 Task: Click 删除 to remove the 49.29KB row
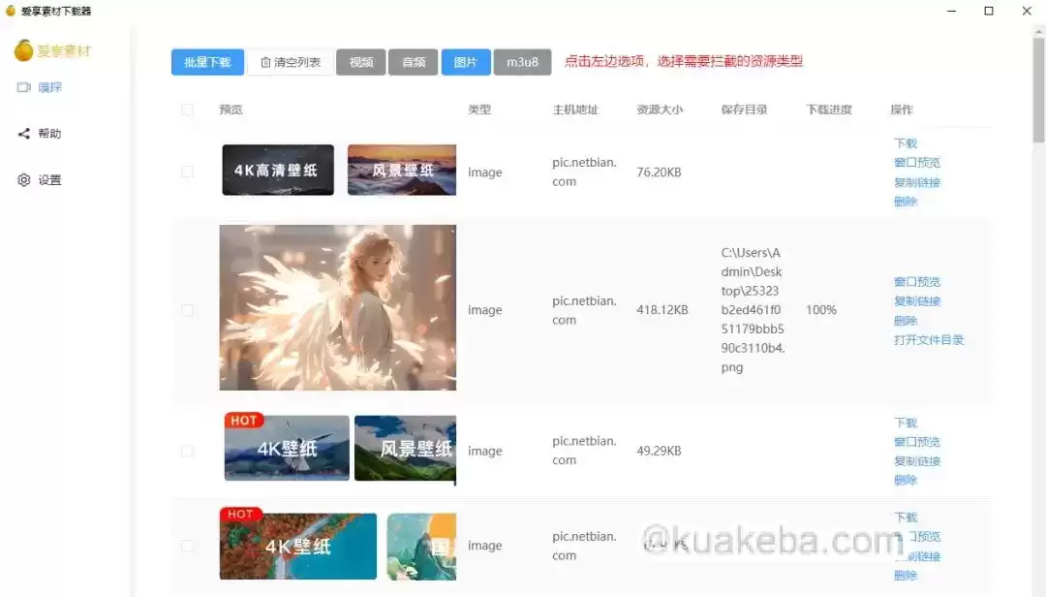(x=906, y=481)
